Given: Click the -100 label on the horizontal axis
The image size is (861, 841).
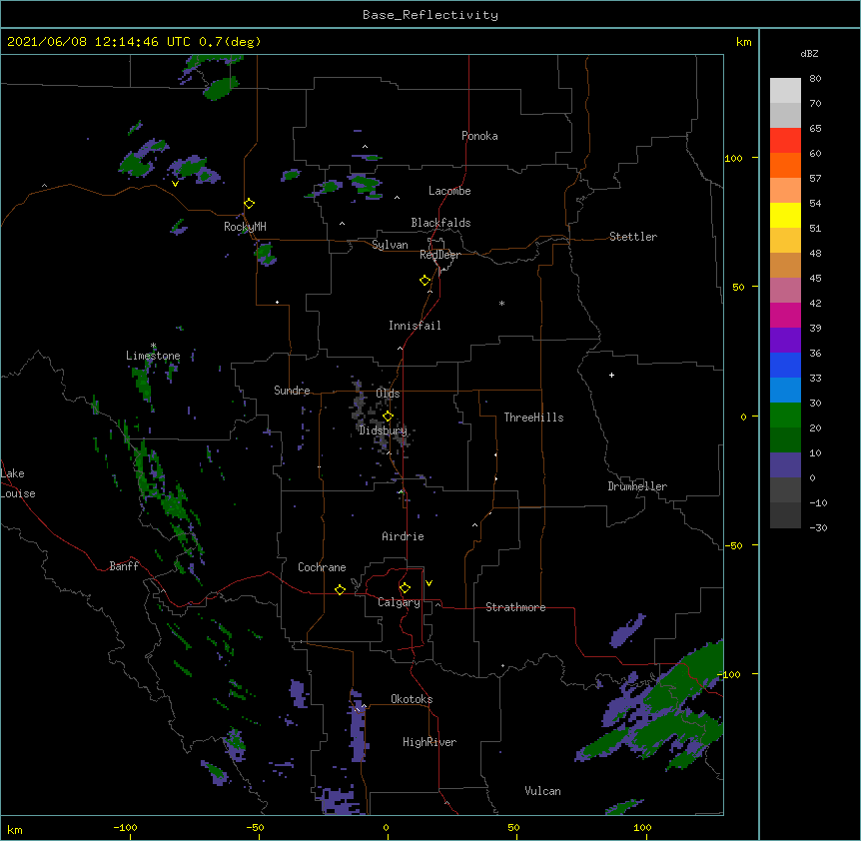Looking at the screenshot, I should tap(125, 827).
